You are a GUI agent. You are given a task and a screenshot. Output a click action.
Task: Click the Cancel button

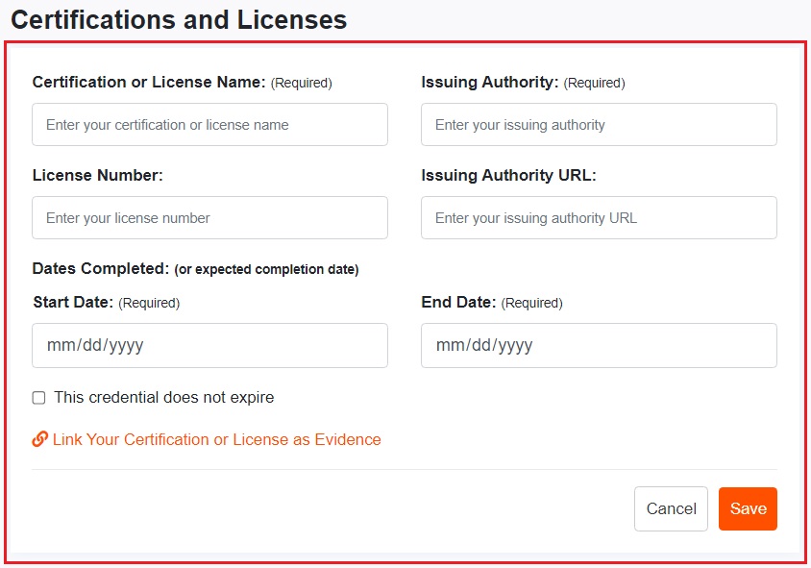(x=671, y=509)
